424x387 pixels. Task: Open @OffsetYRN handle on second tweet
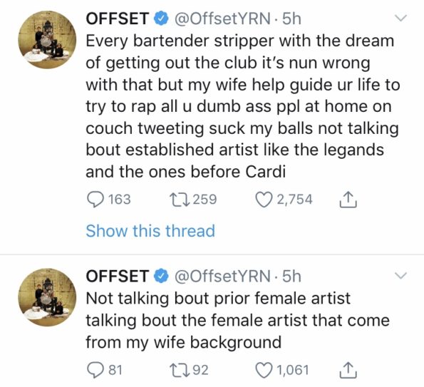click(x=222, y=276)
